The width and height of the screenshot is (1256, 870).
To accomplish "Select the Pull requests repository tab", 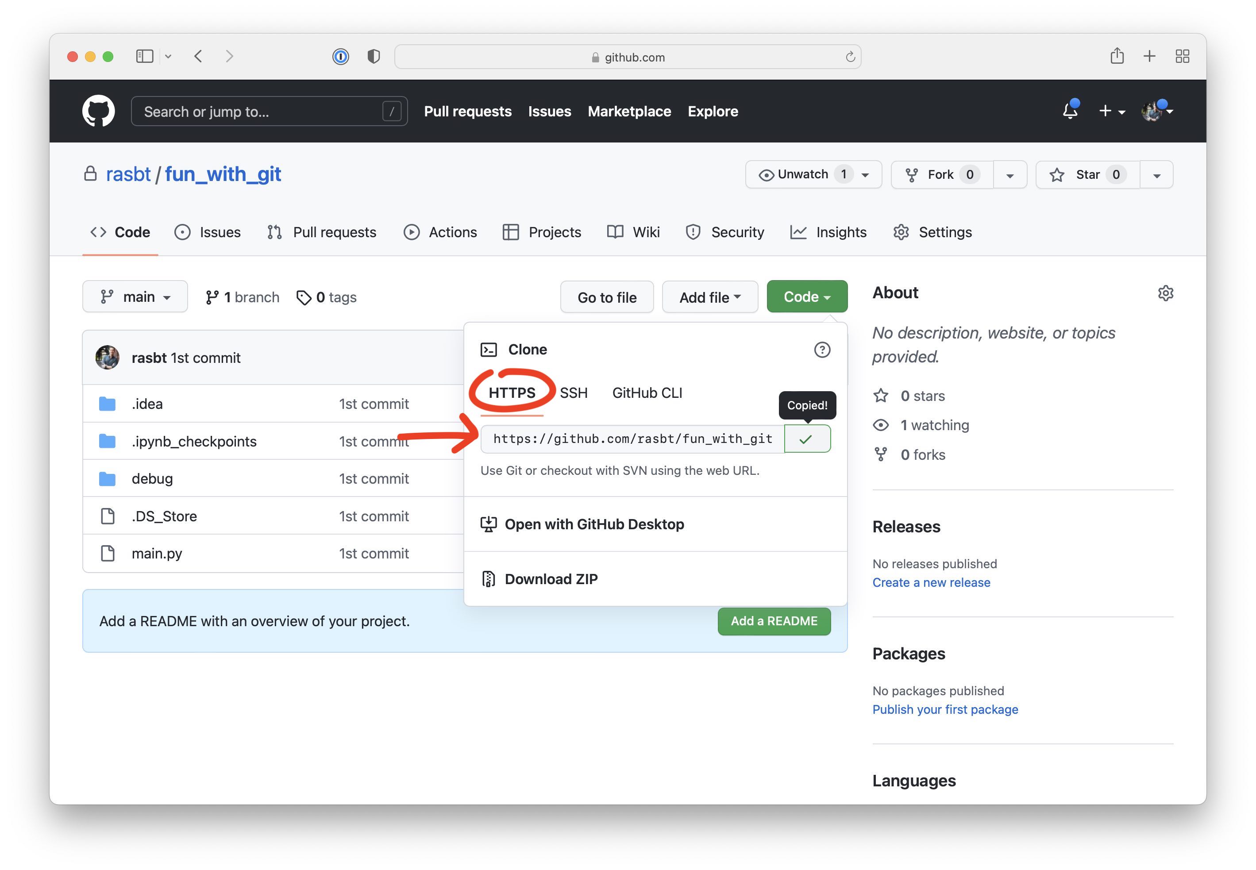I will 322,232.
